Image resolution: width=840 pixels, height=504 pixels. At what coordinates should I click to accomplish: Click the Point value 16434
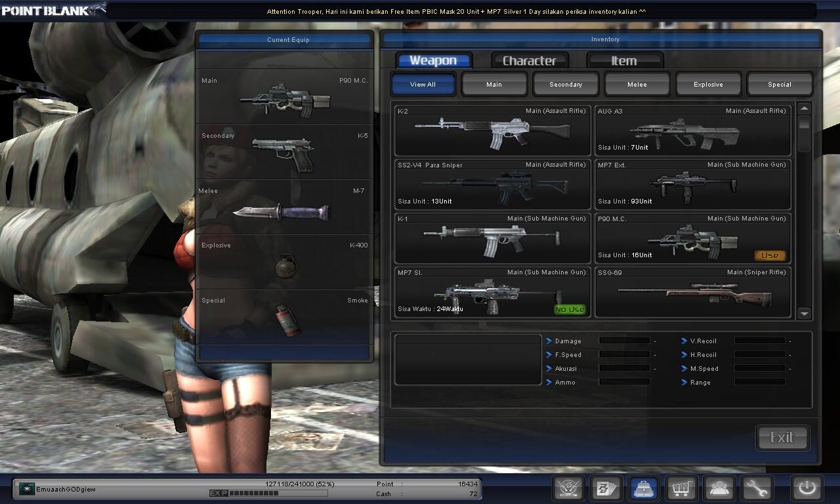(x=468, y=484)
